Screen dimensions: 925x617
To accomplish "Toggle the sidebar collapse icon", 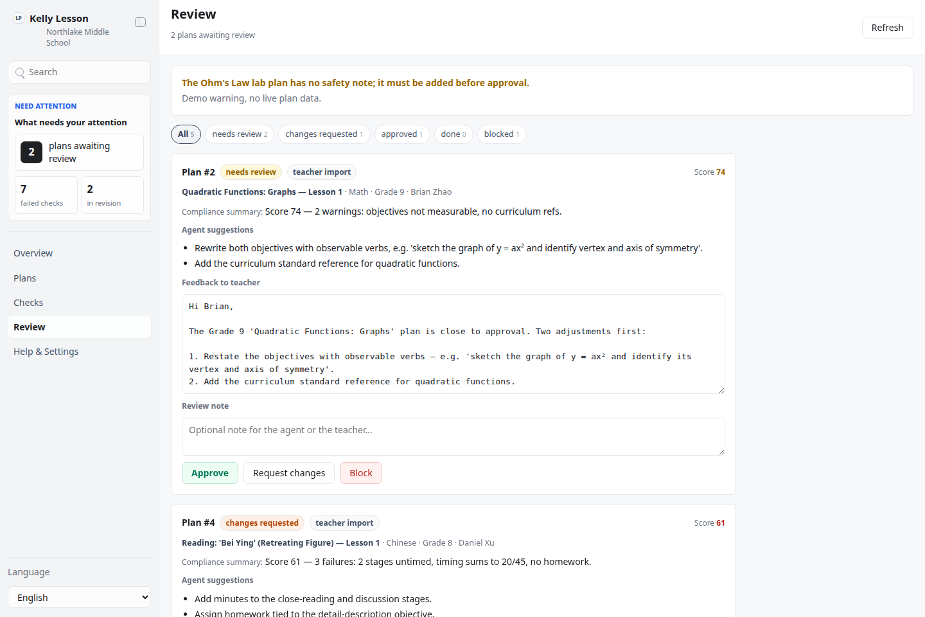I will tap(140, 22).
